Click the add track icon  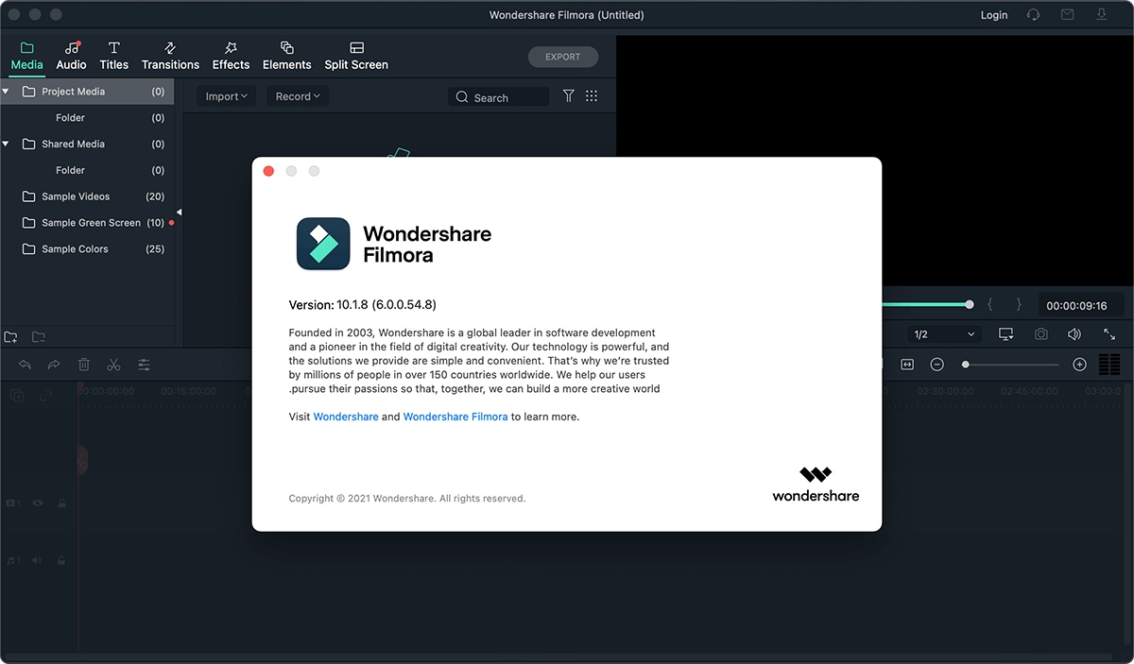coord(17,396)
